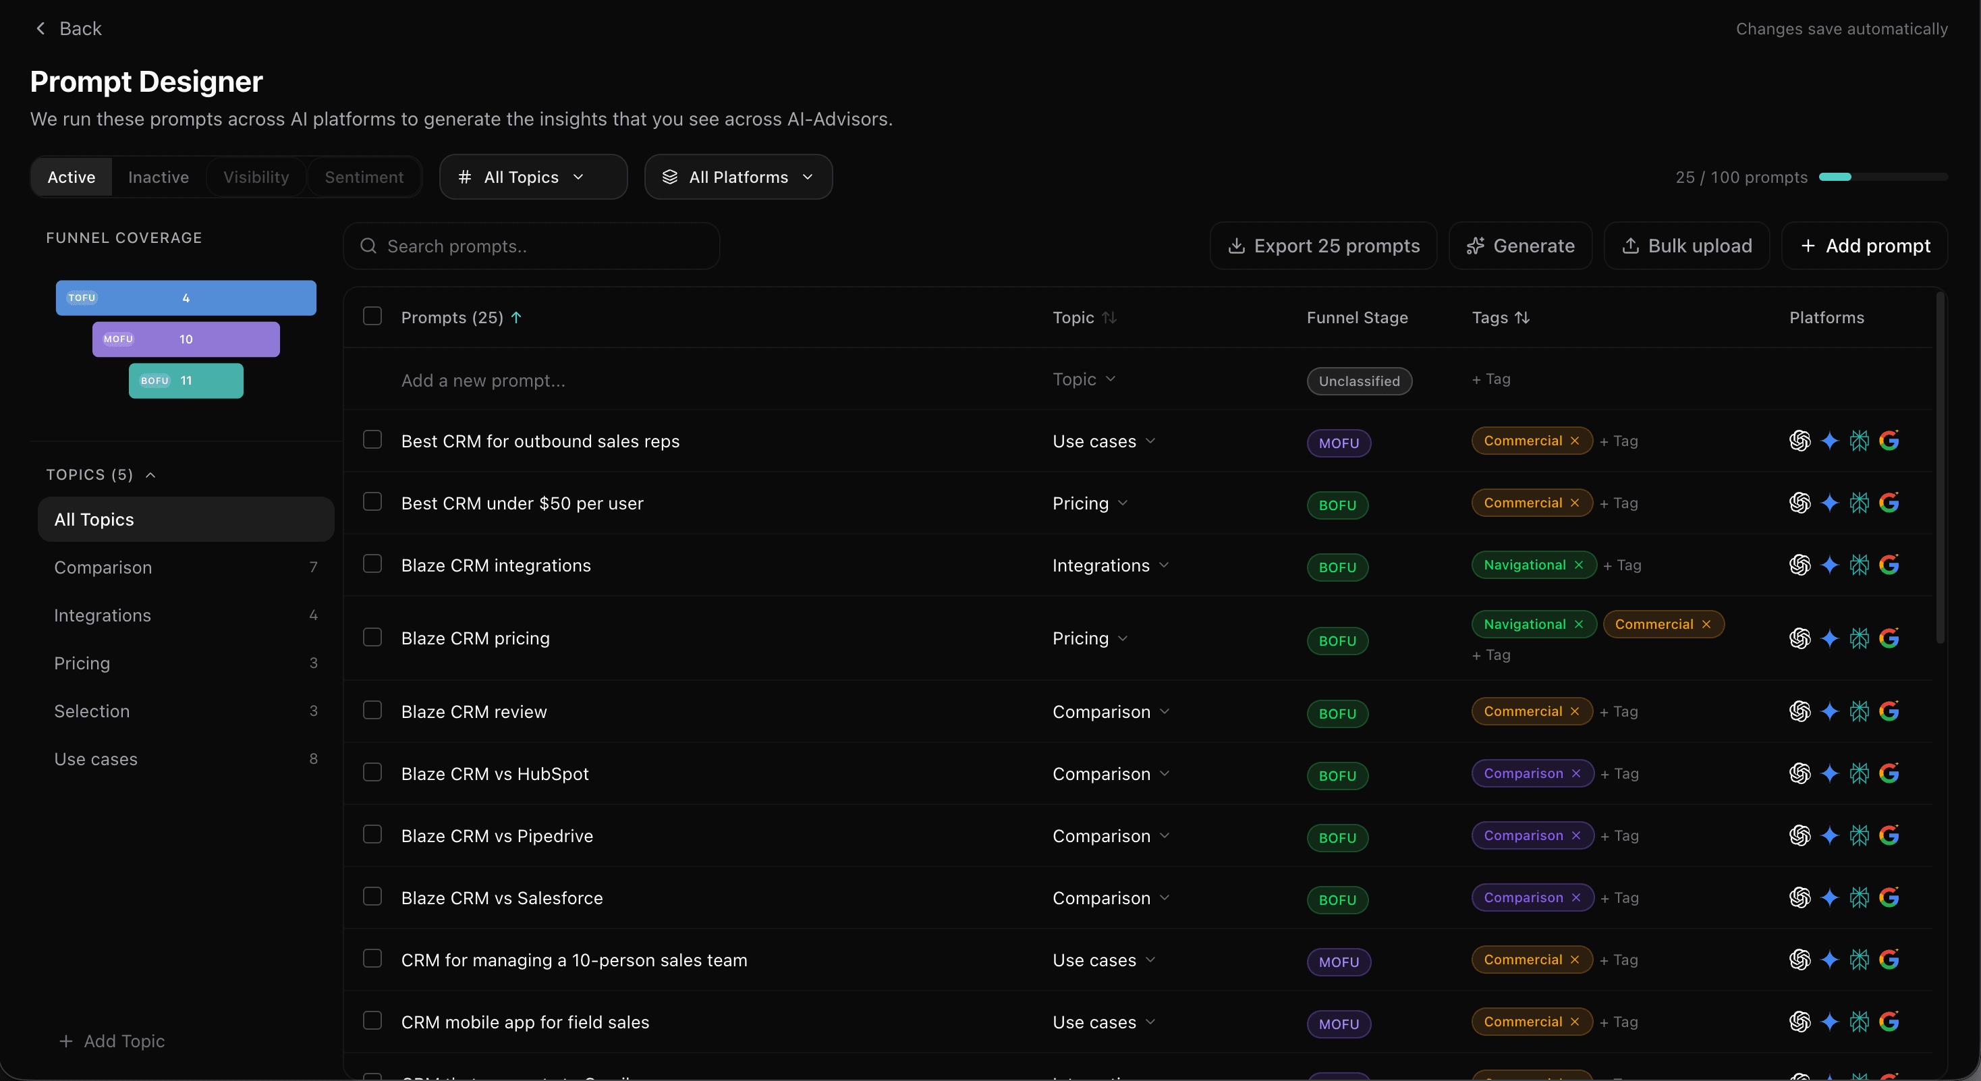Open the All Topics filter dropdown
The image size is (1981, 1081).
[x=533, y=177]
